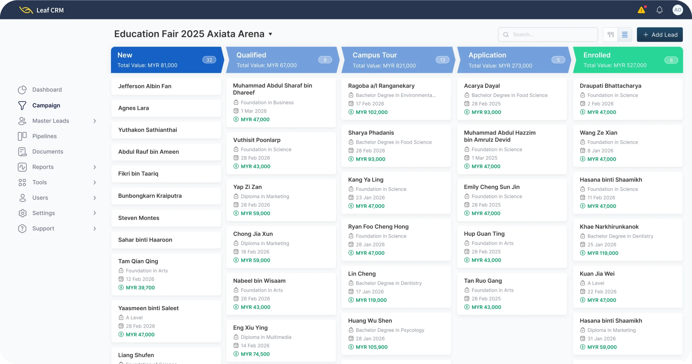Click the Dashboard pie chart icon

tap(22, 90)
